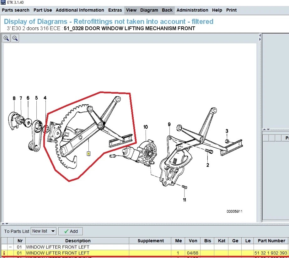Click splitter arrows above the parts list
This screenshot has width=289, height=258.
click(5, 224)
